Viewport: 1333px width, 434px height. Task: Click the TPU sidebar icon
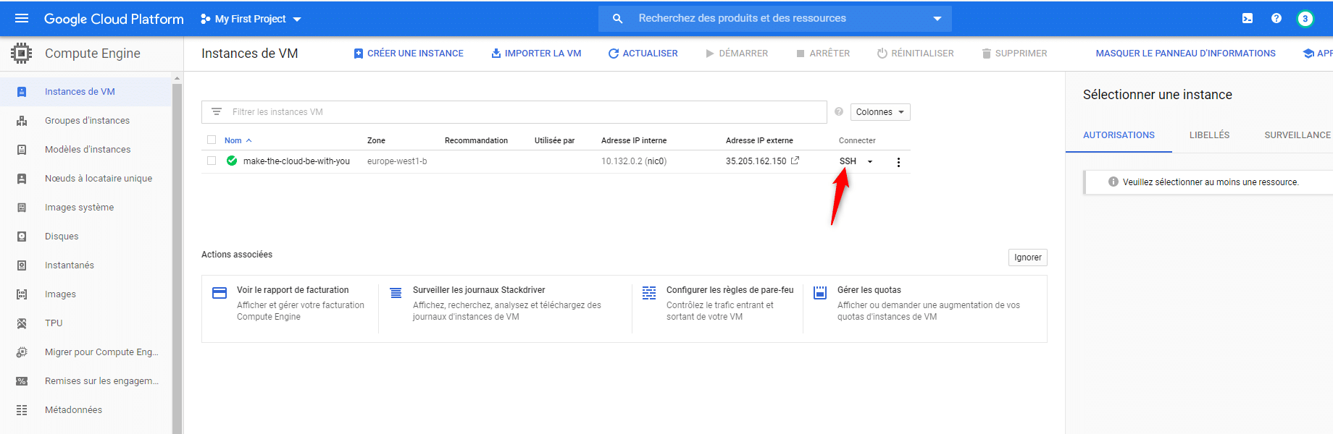[22, 323]
